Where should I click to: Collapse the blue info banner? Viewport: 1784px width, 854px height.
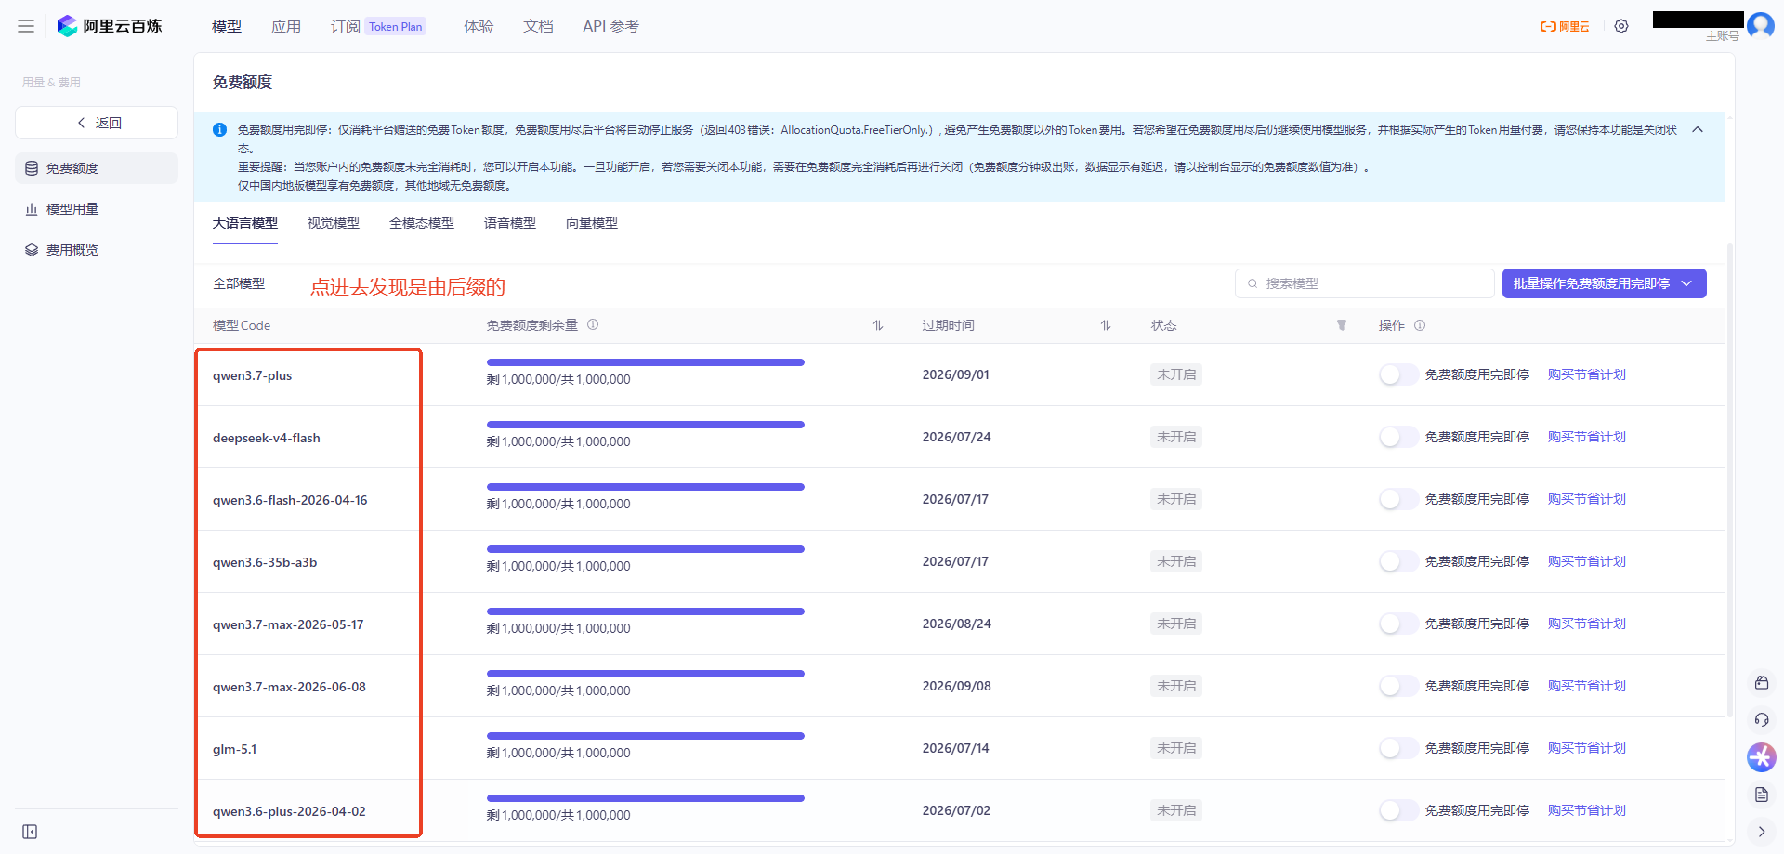pos(1698,129)
